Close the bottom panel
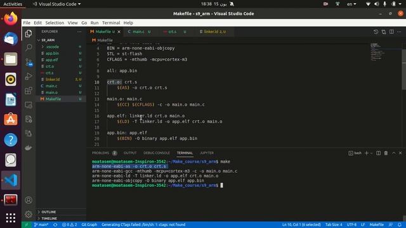The height and width of the screenshot is (228, 406). coord(400,153)
